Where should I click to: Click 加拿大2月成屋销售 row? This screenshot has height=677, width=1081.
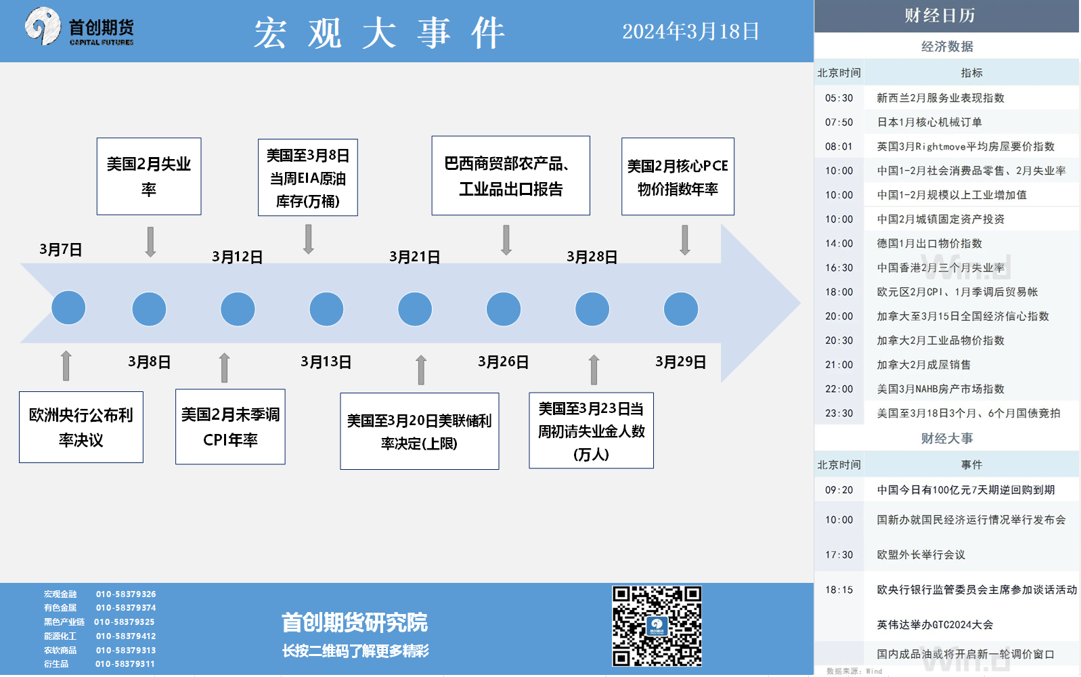pos(946,364)
